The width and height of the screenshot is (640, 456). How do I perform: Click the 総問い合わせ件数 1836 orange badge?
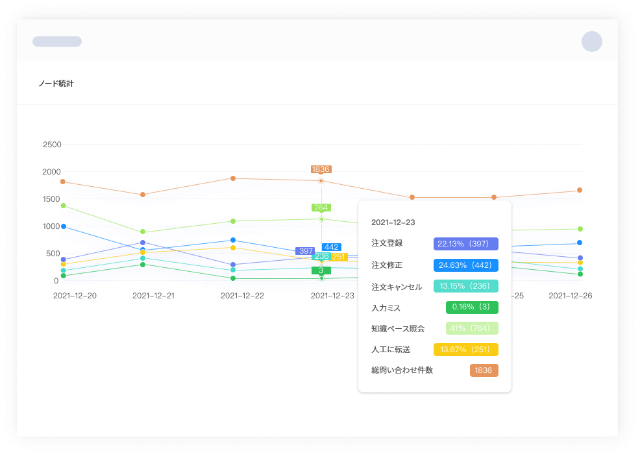tap(484, 370)
